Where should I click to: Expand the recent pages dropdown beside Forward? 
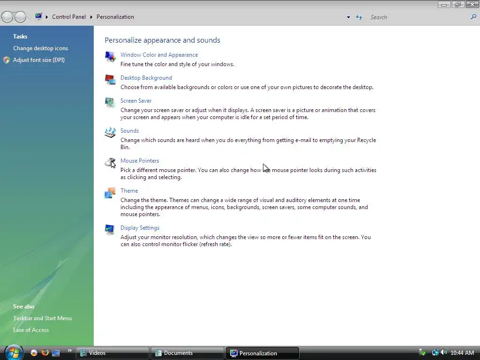point(30,17)
